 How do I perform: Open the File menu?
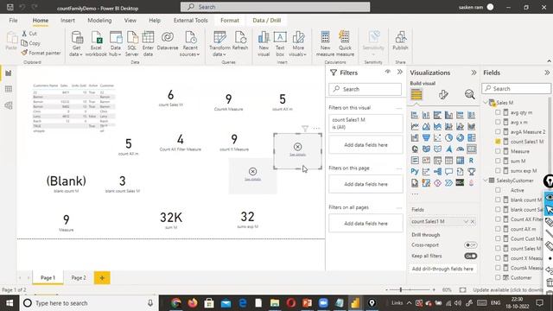click(x=14, y=21)
